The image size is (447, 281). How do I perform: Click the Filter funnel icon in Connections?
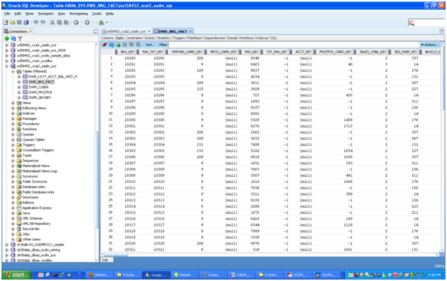click(x=20, y=39)
